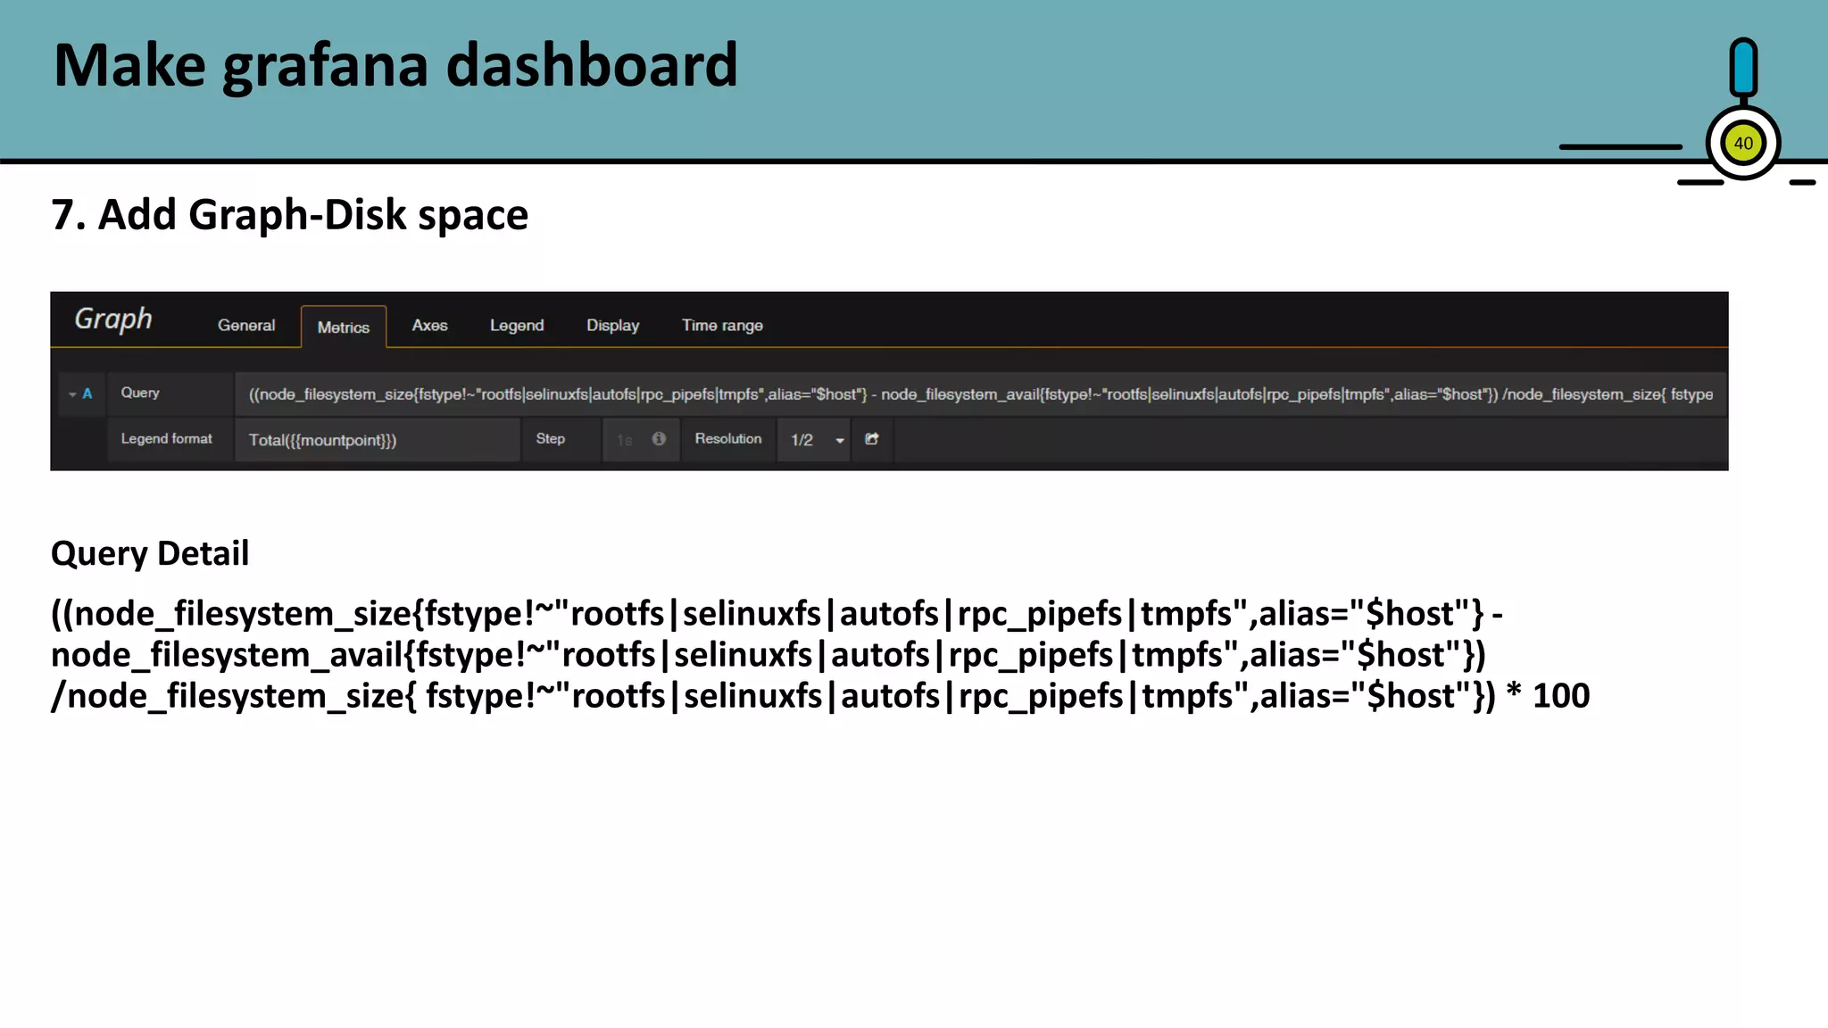Image resolution: width=1828 pixels, height=1028 pixels.
Task: Open the Time range tab
Action: (x=722, y=326)
